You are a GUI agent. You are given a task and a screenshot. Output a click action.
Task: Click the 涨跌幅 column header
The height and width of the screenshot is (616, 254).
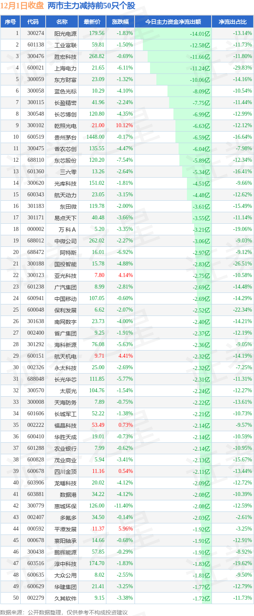coord(120,21)
